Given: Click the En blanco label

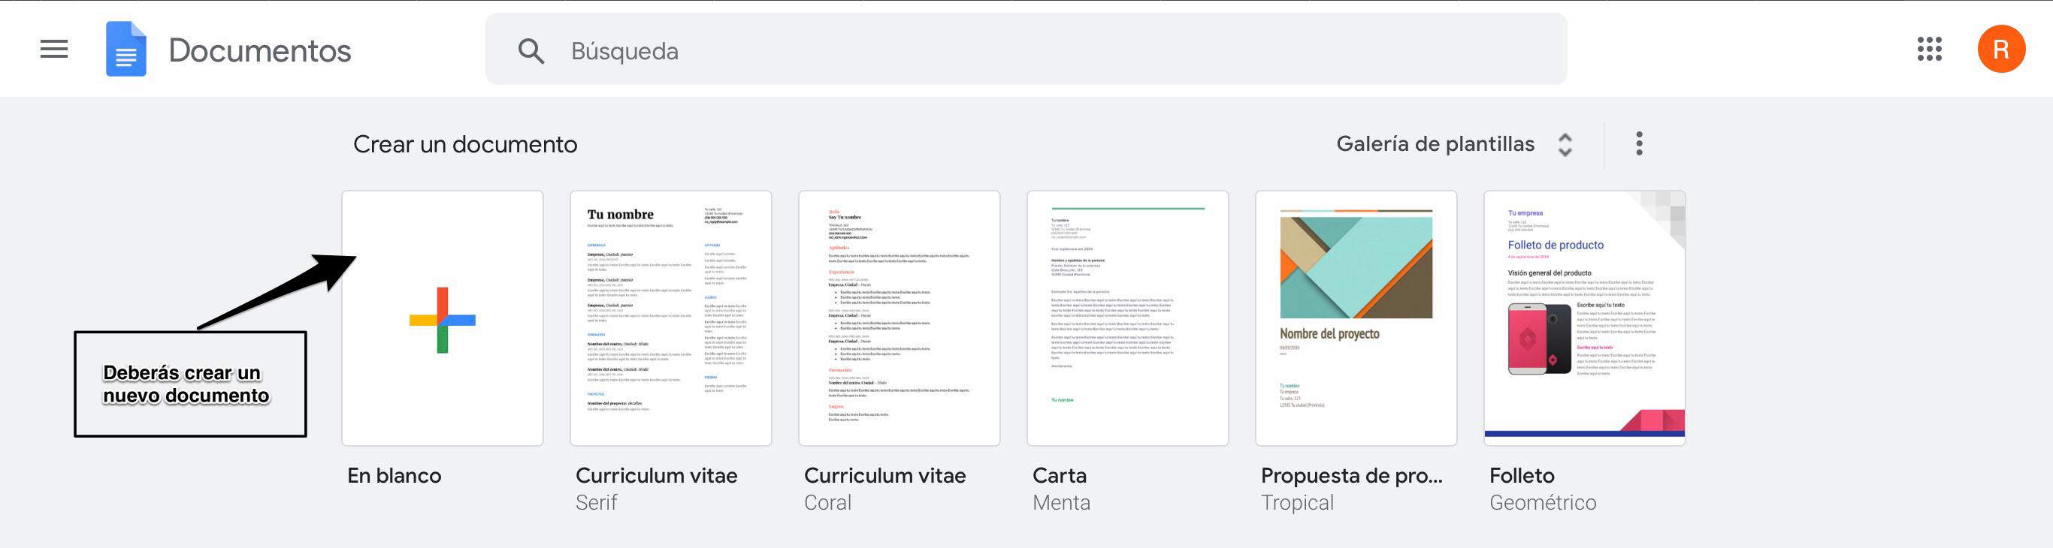Looking at the screenshot, I should tap(395, 475).
